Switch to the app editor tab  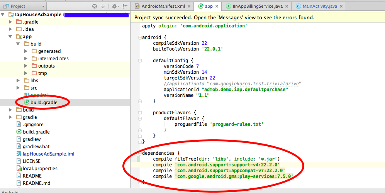pos(209,7)
